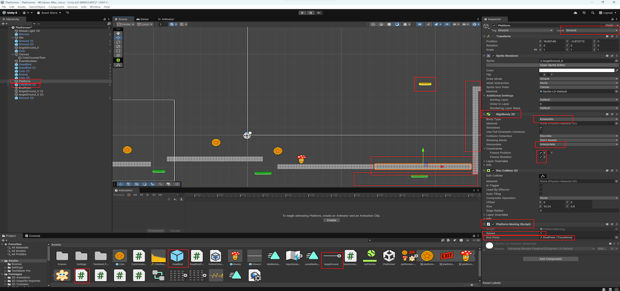Click the Pause button
Viewport: 620px width, 291px height.
pos(311,13)
